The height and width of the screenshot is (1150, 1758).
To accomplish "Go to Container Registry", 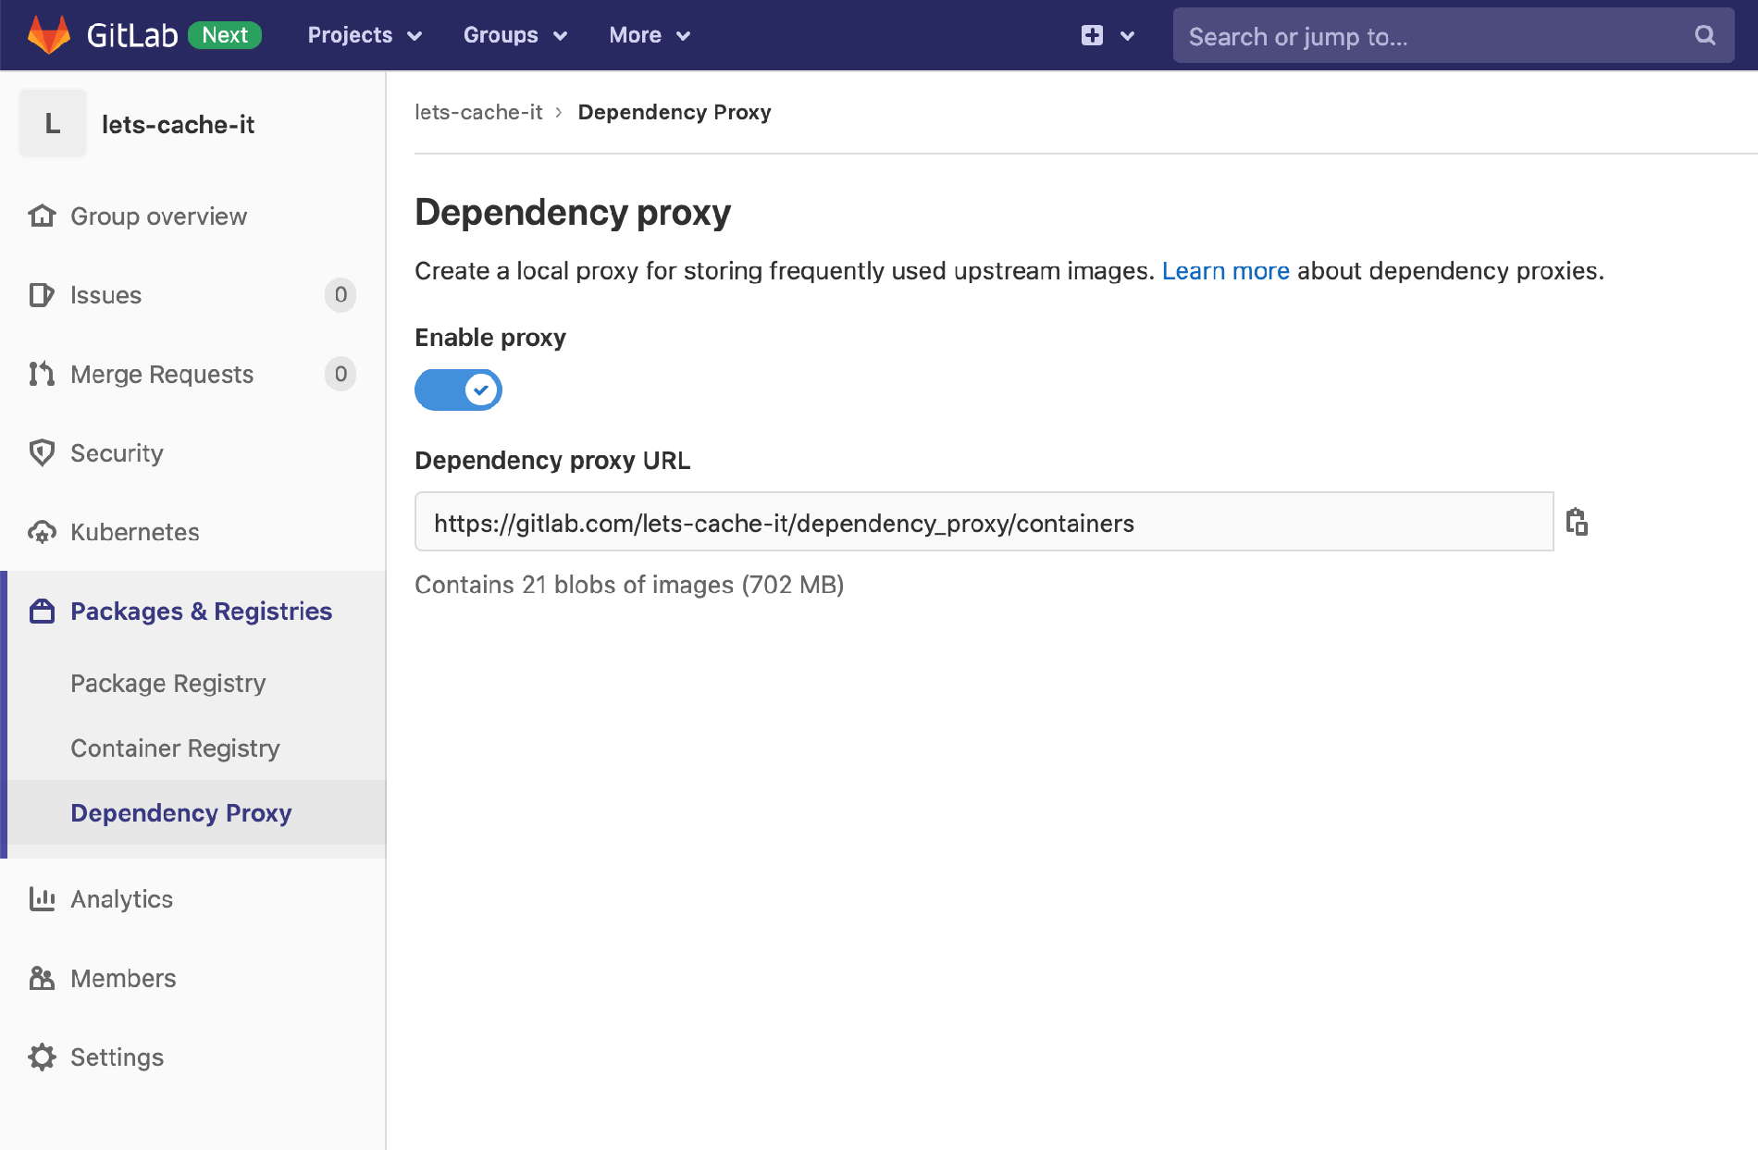I will pyautogui.click(x=175, y=748).
